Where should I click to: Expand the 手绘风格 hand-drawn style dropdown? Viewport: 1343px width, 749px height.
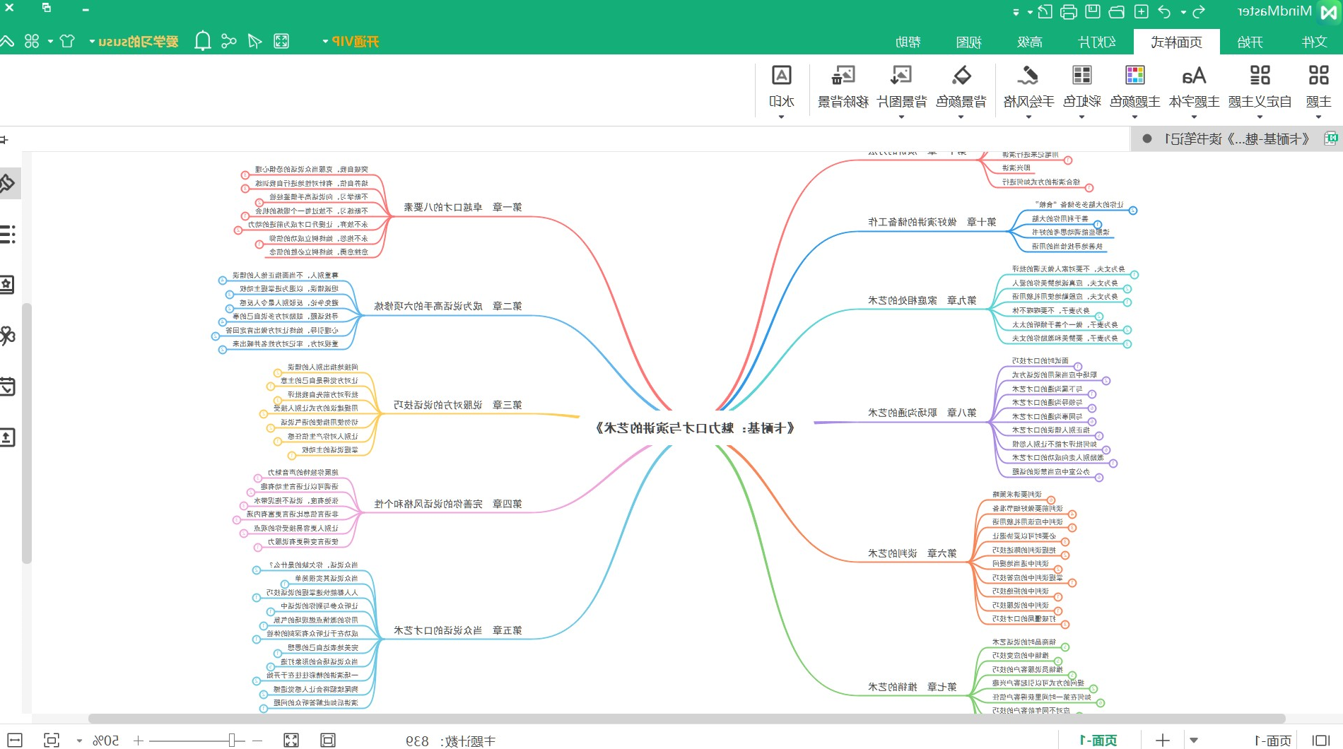[1028, 117]
